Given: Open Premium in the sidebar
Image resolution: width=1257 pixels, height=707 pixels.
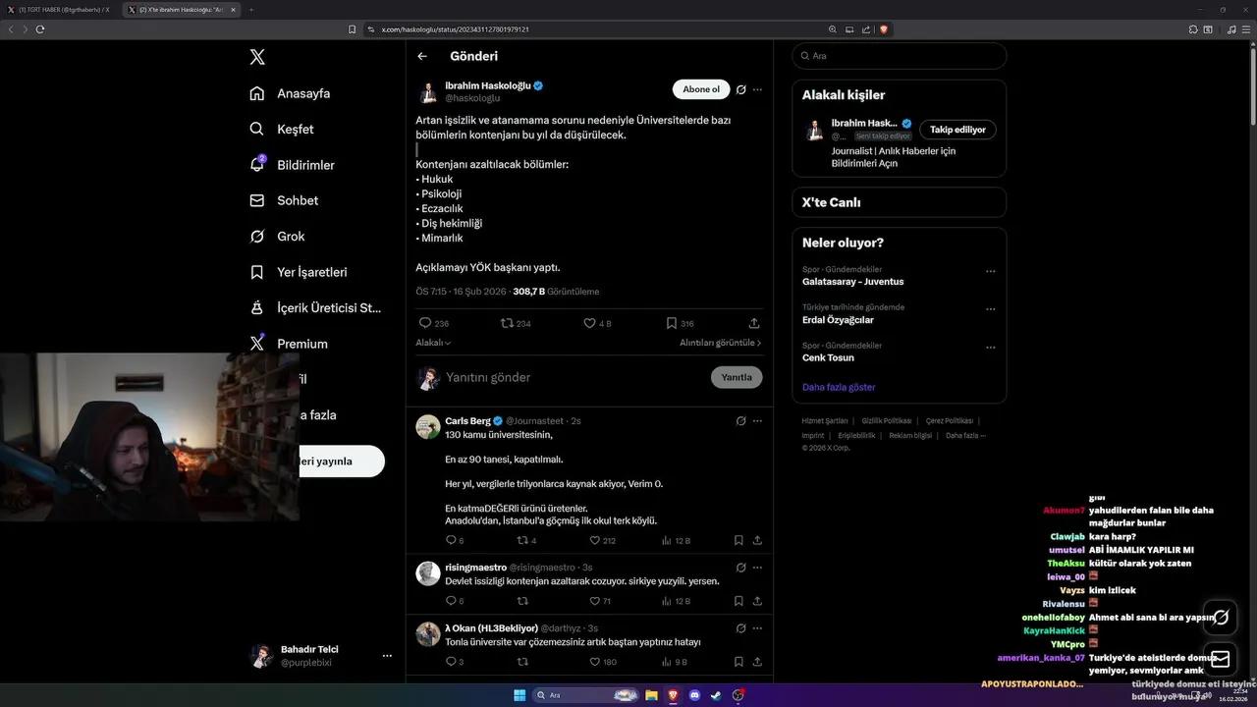Looking at the screenshot, I should coord(289,344).
